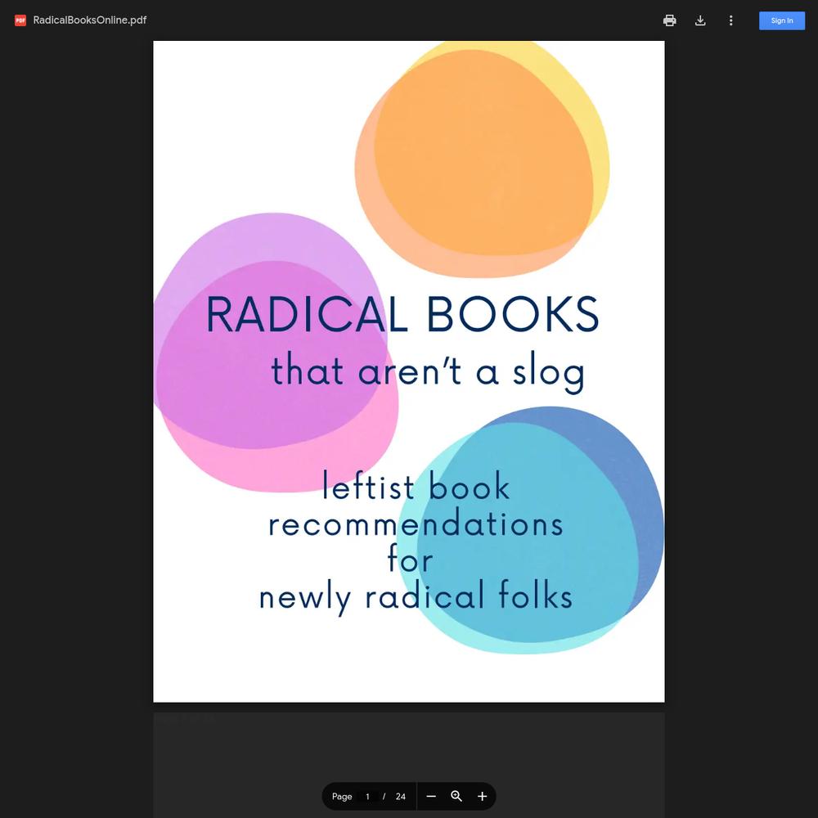Click the RadicalBooksOnline.pdf file name
Viewport: 818px width, 818px height.
pos(90,20)
